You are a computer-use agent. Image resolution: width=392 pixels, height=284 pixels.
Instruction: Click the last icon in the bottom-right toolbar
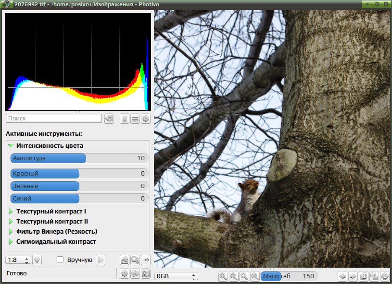384,276
